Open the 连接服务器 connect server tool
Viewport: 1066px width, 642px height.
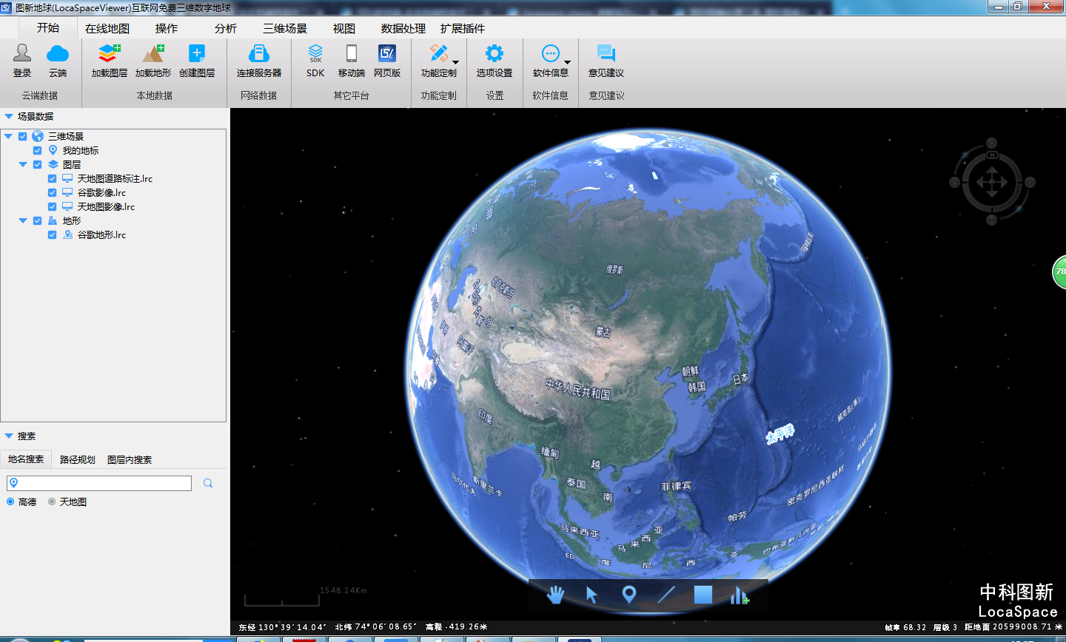pyautogui.click(x=259, y=53)
